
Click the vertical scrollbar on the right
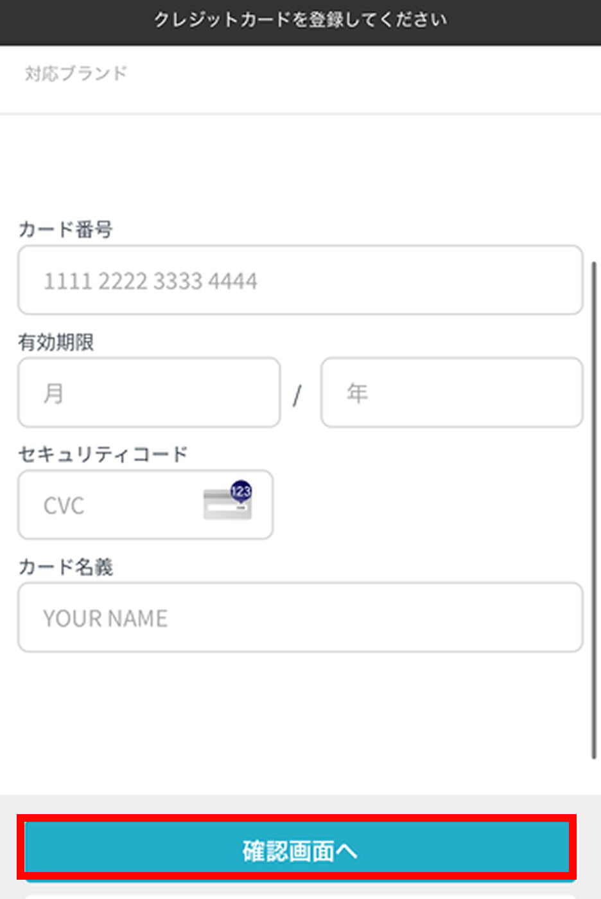594,508
